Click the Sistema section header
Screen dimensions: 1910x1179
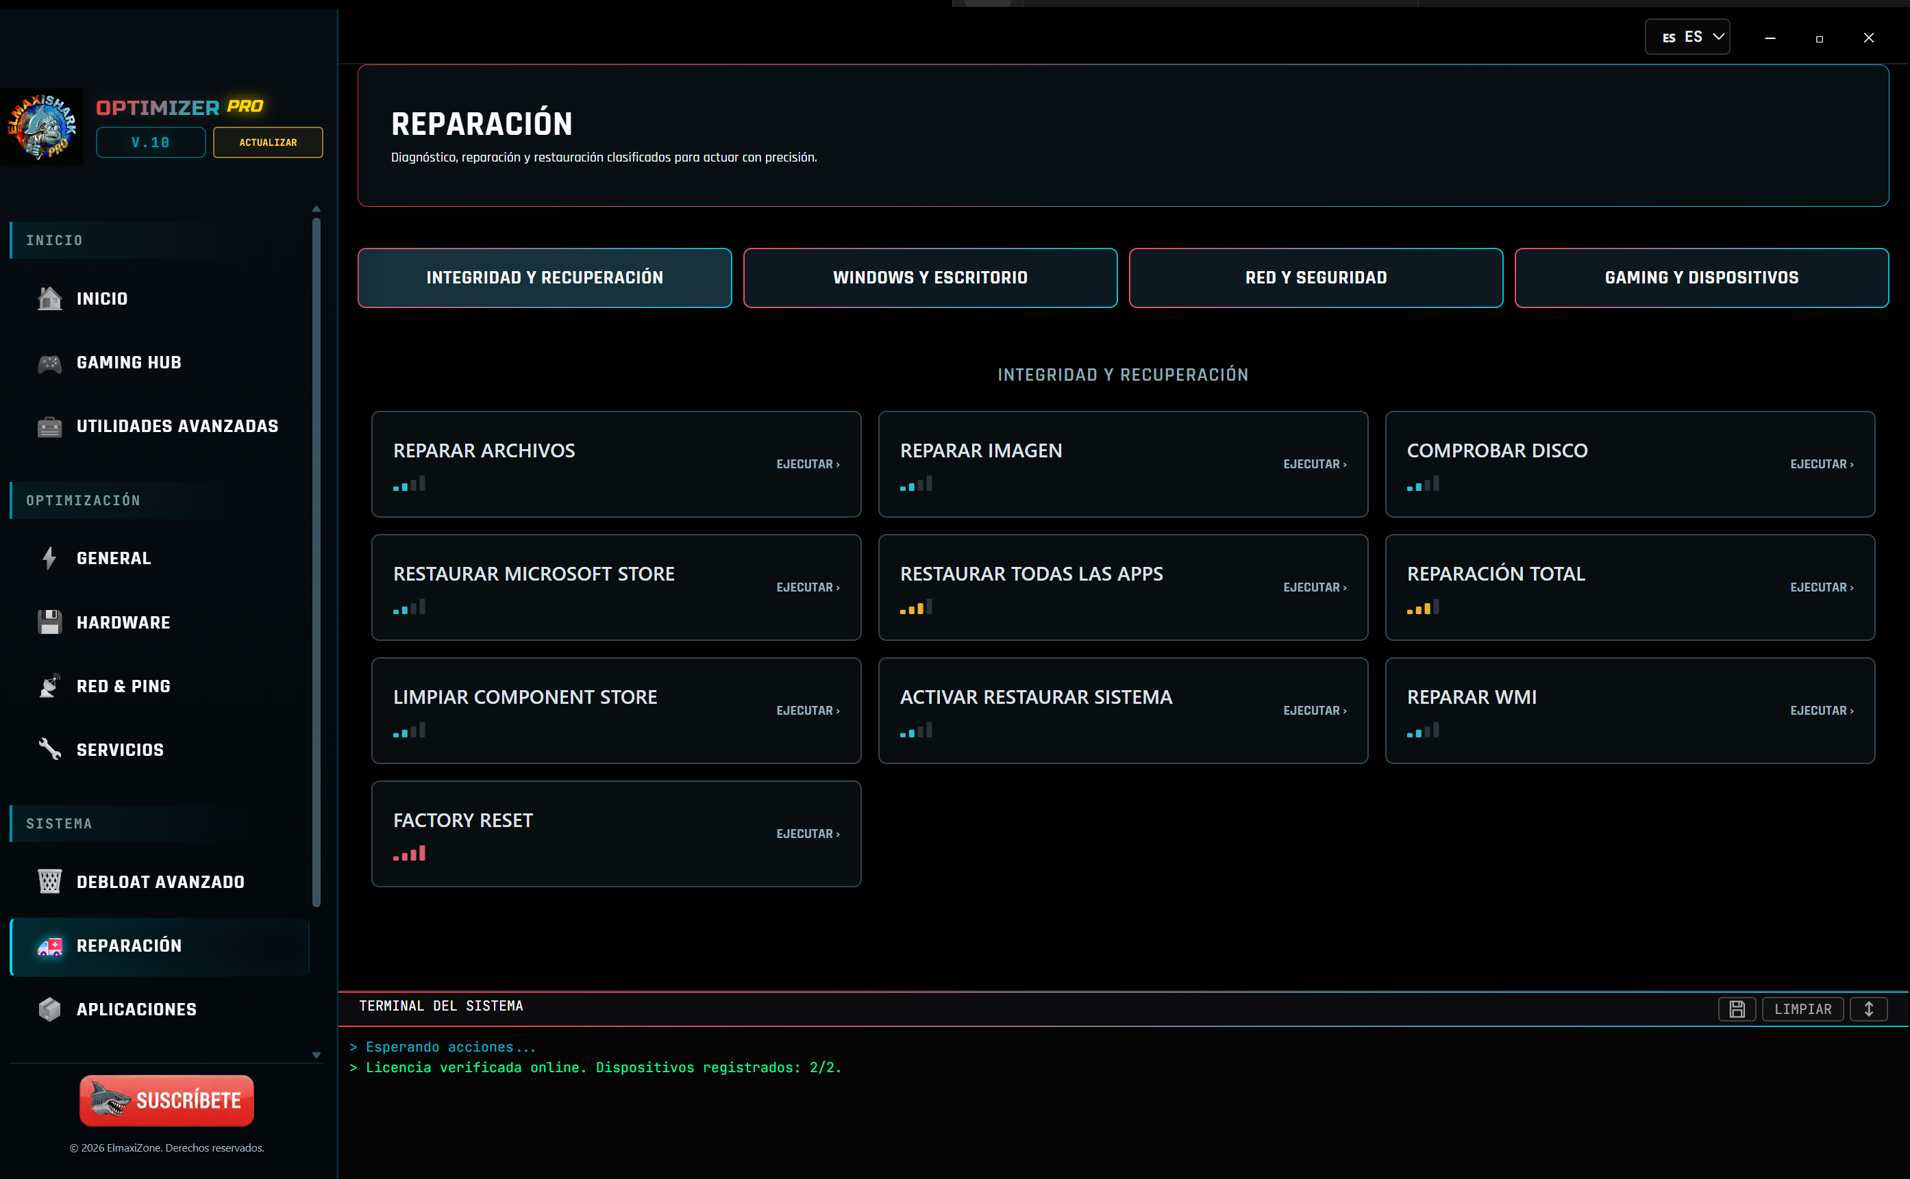point(58,824)
